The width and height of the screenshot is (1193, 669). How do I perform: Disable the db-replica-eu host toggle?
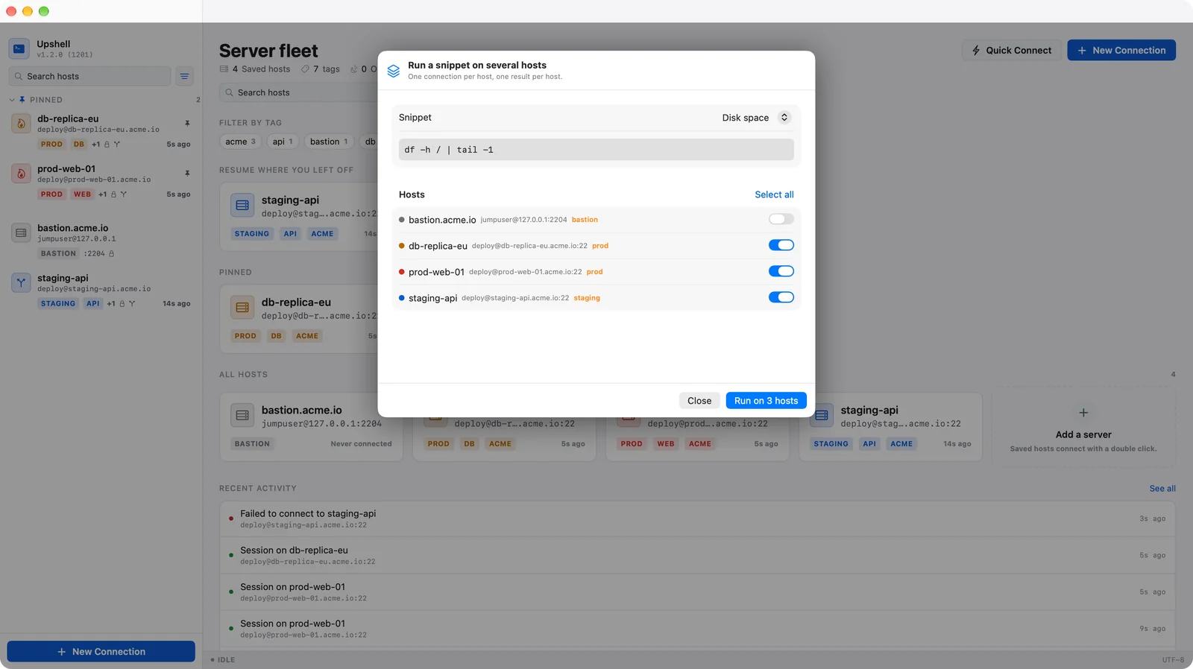(x=781, y=245)
